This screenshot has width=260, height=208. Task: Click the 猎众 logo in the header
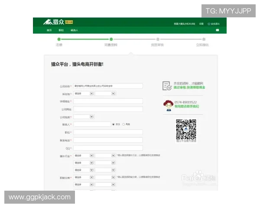click(54, 22)
